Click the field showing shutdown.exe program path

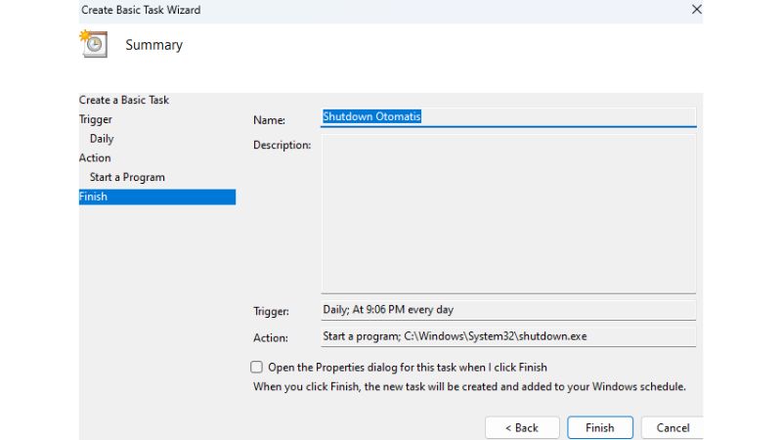coord(508,336)
